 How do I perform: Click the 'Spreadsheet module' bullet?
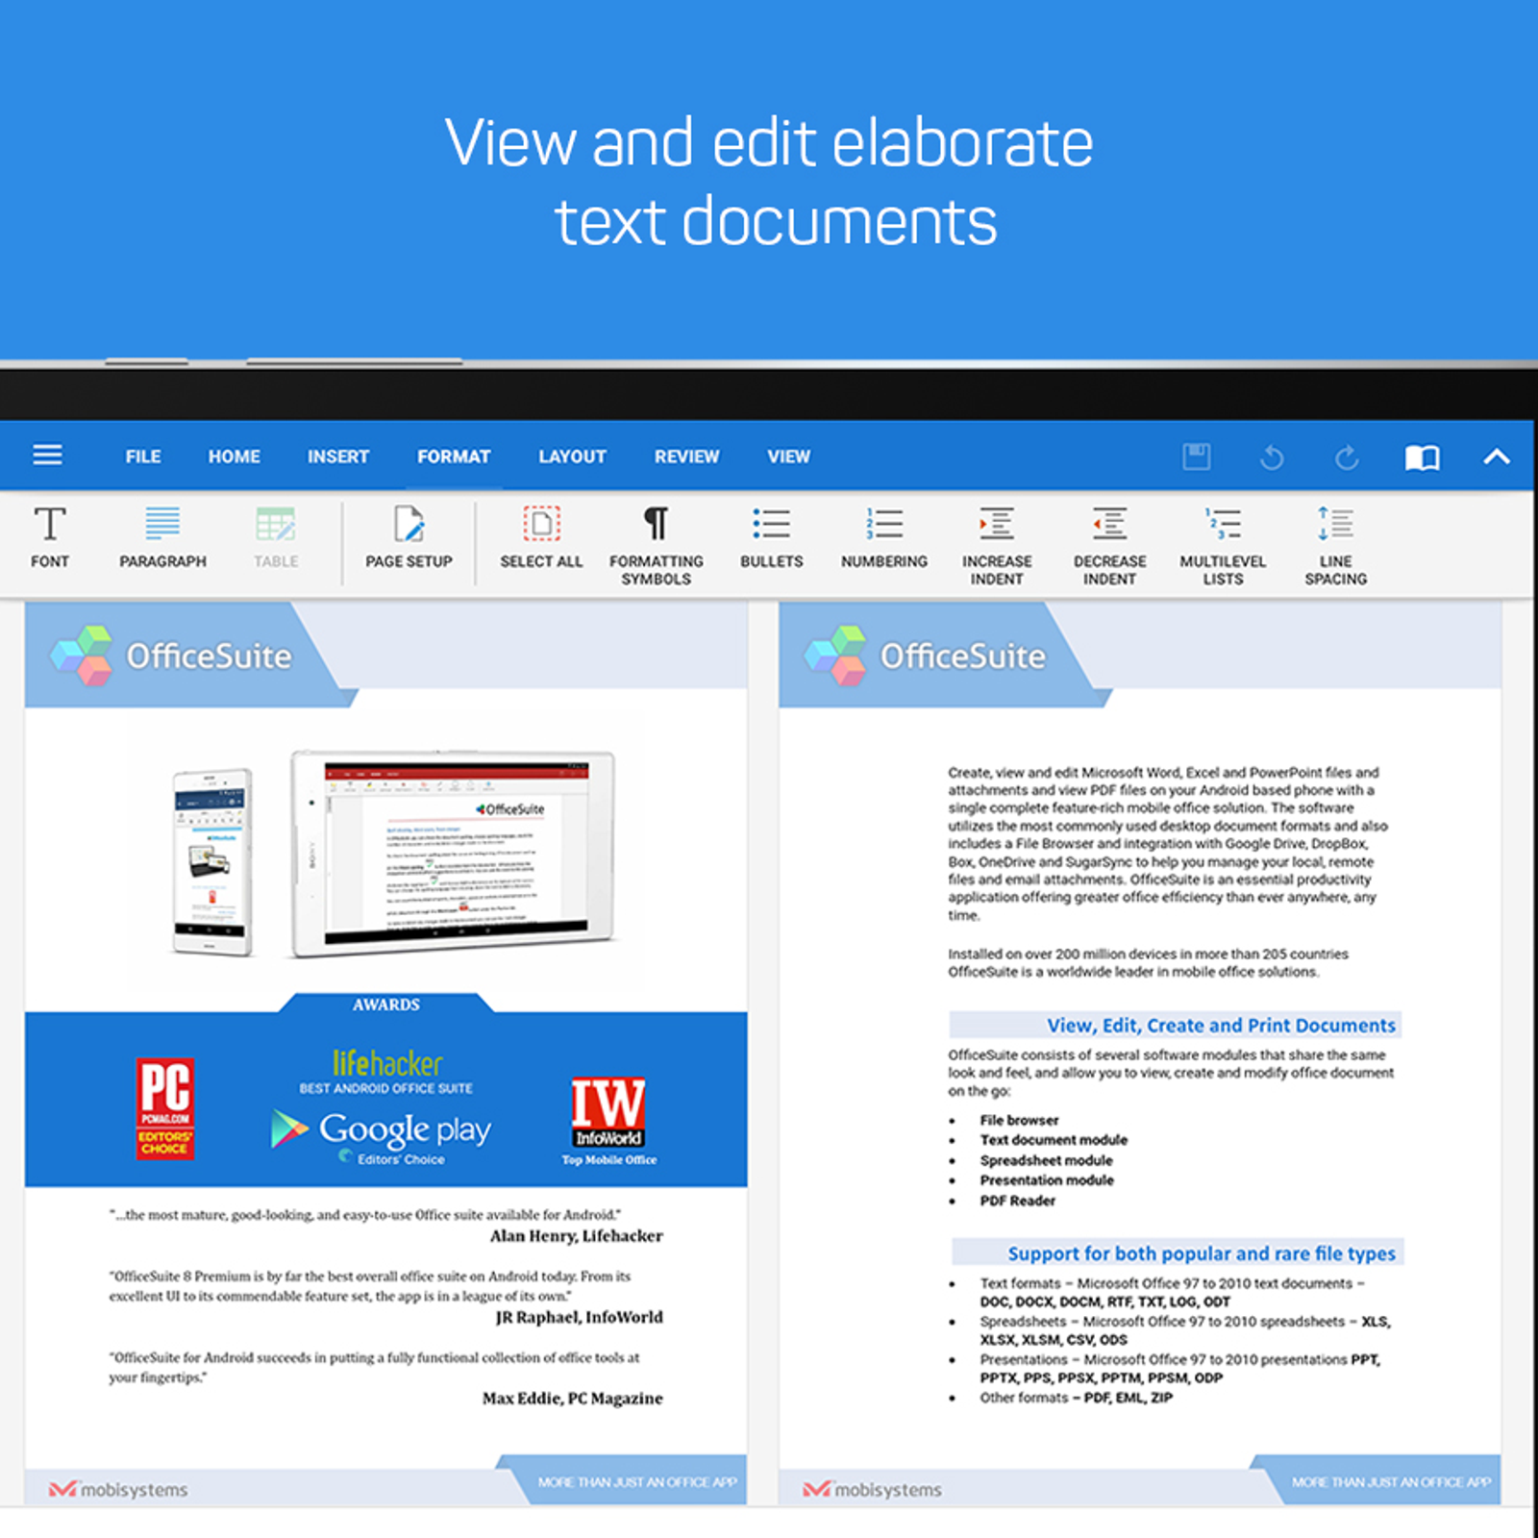[1046, 1160]
